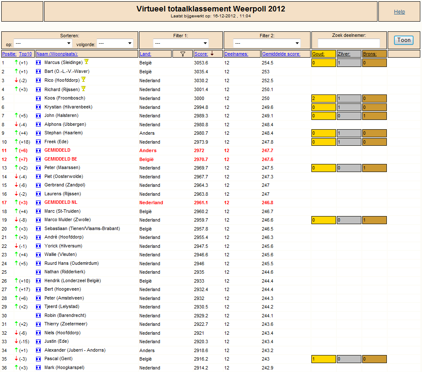This screenshot has height=372, width=422.
Task: Sort by Gemiddelde score header
Action: click(281, 54)
